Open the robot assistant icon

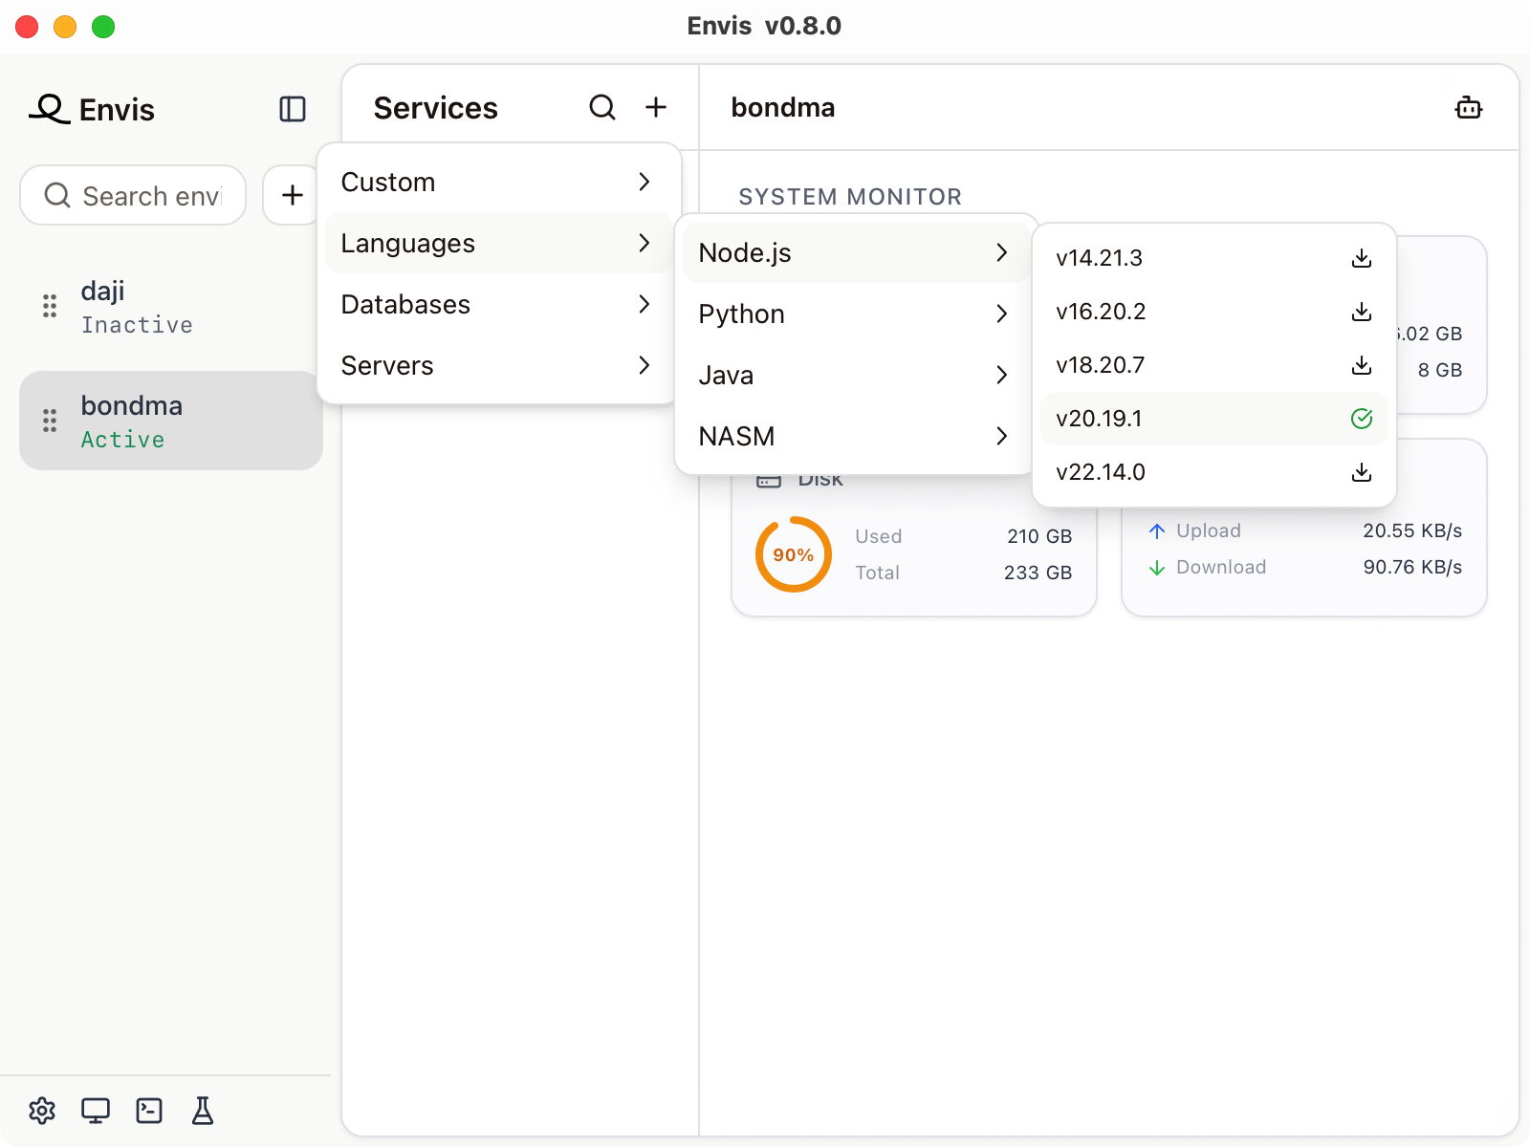tap(1469, 107)
